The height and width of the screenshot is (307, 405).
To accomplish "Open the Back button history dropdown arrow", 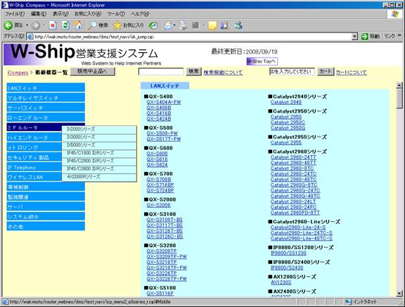I will coord(27,25).
